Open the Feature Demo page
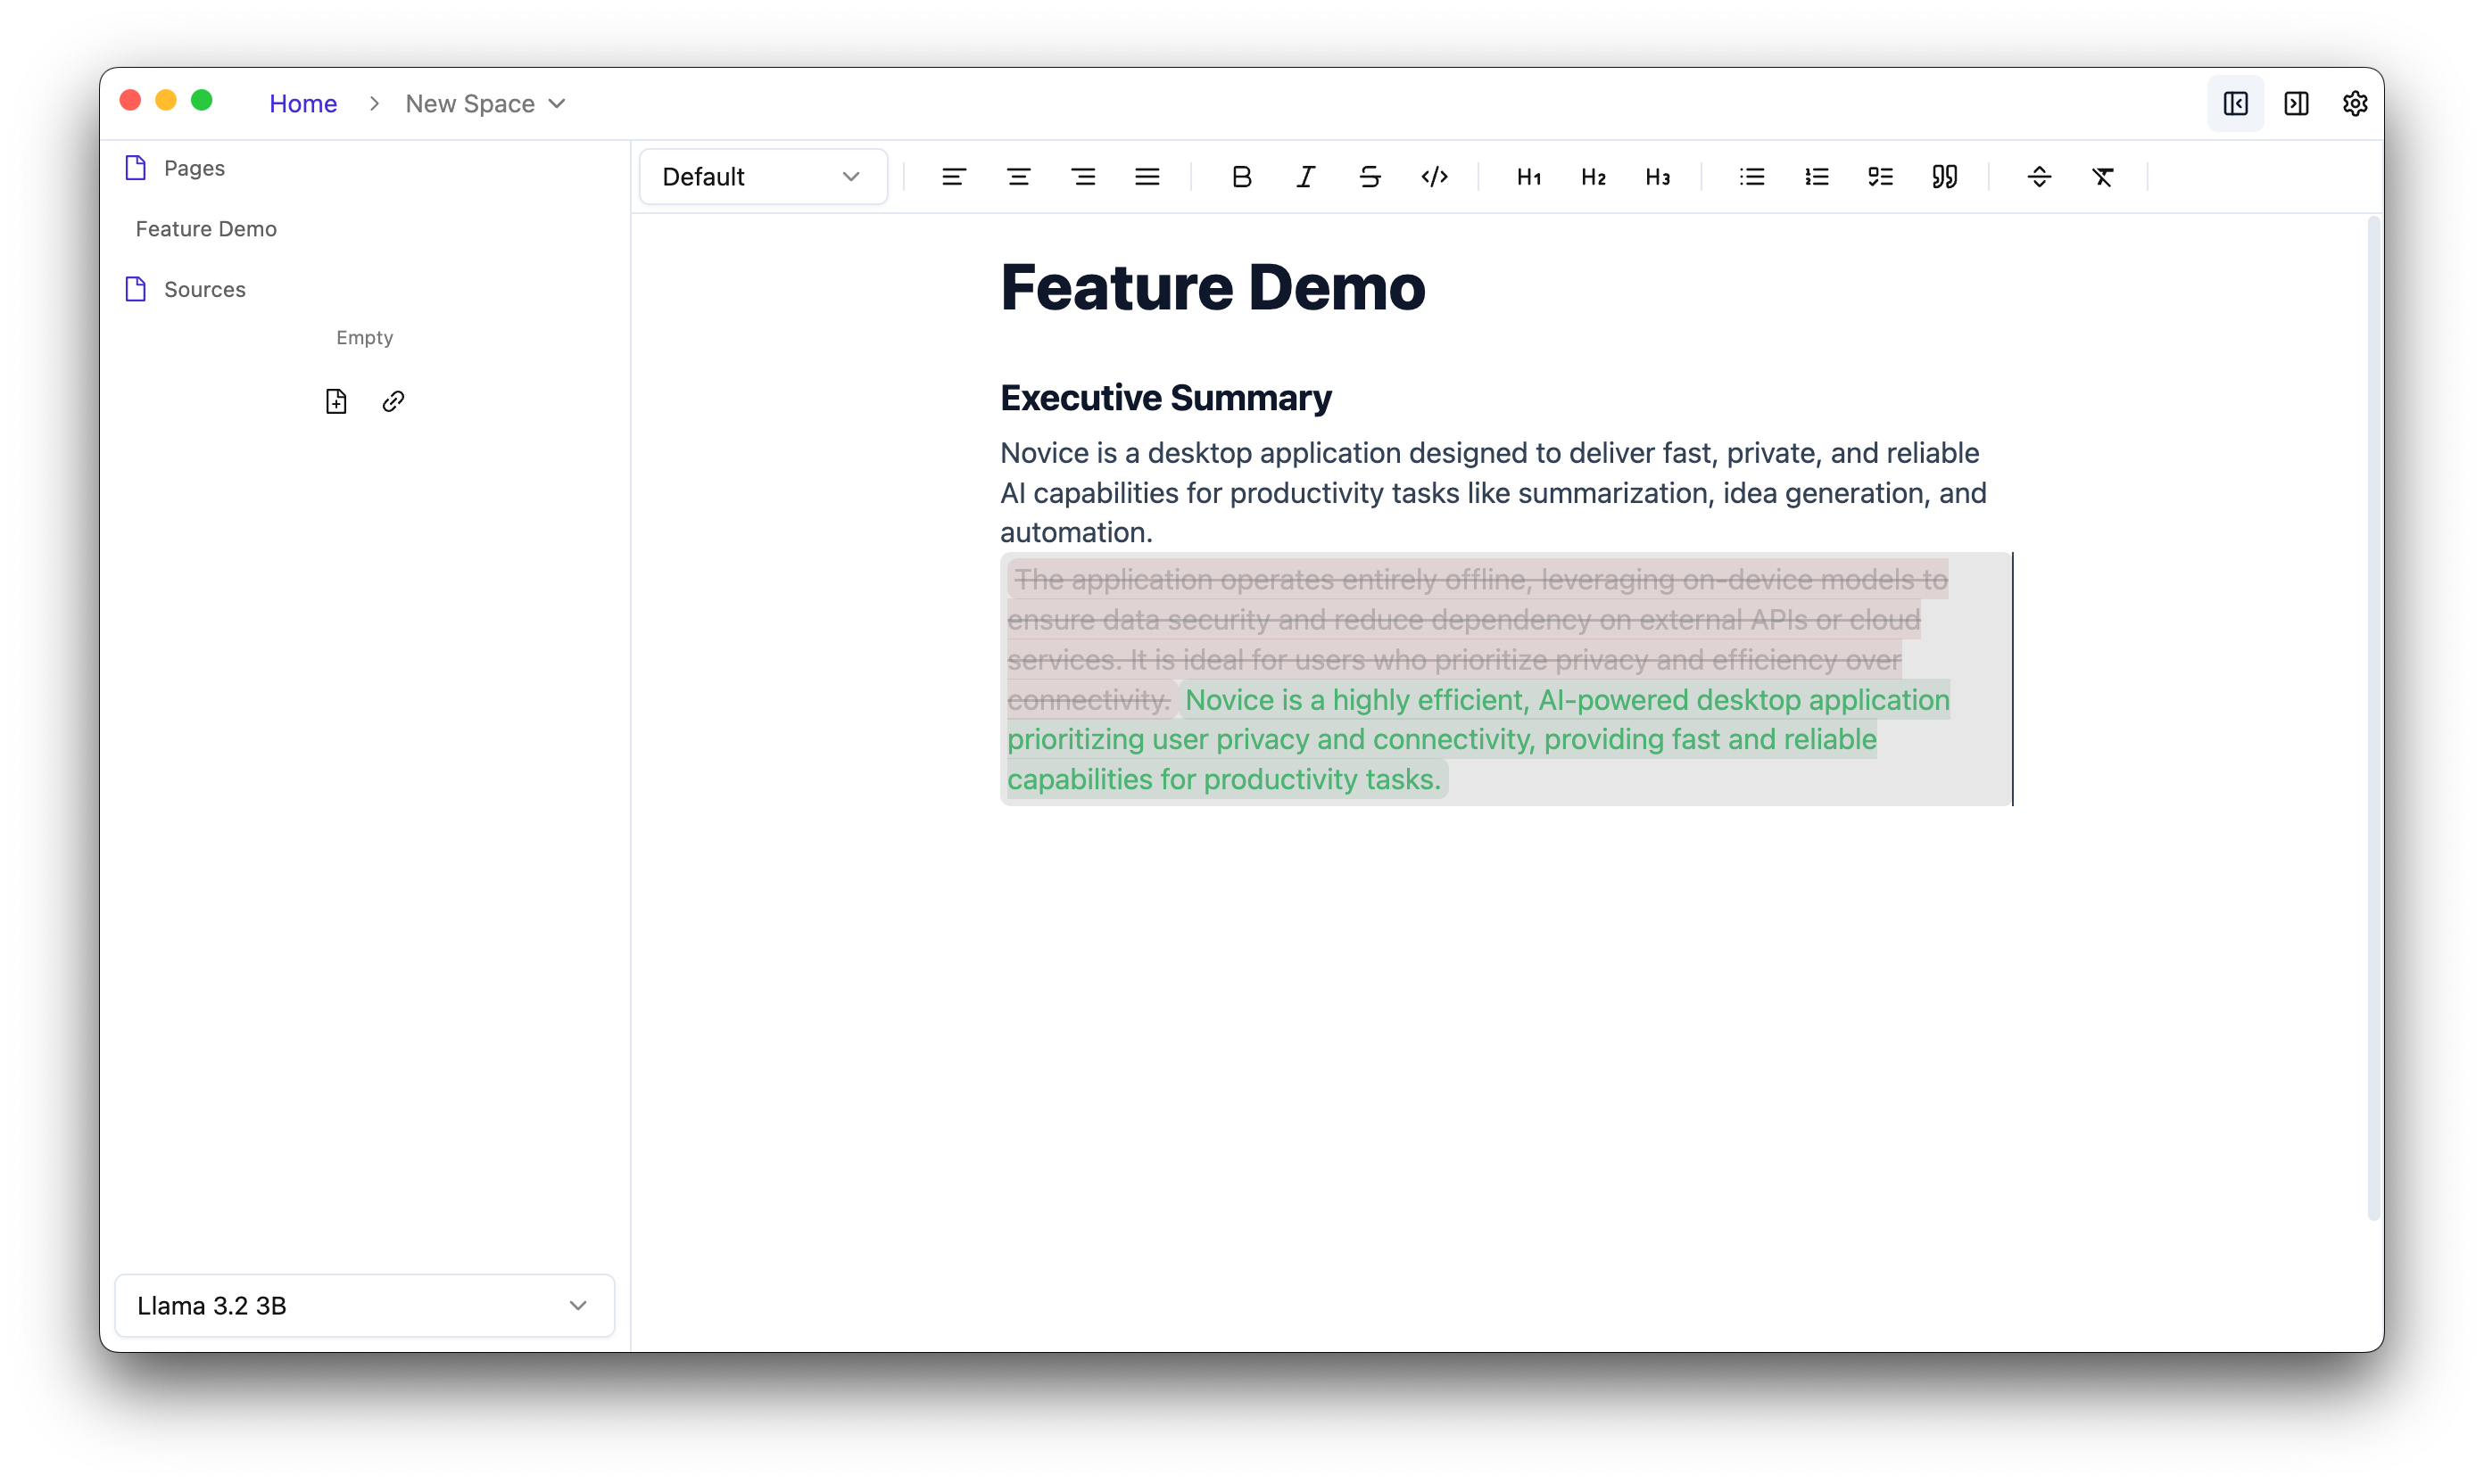2484x1484 pixels. (x=206, y=229)
